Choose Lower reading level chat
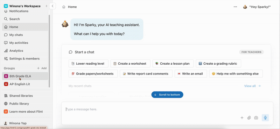 click(x=89, y=64)
